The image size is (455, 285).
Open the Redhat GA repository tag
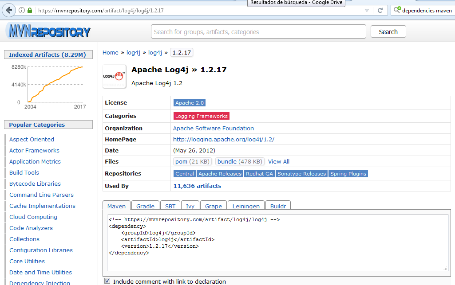click(259, 174)
